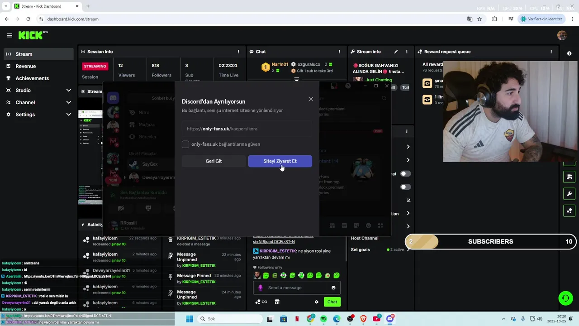Open the chat shop icon

(x=277, y=302)
